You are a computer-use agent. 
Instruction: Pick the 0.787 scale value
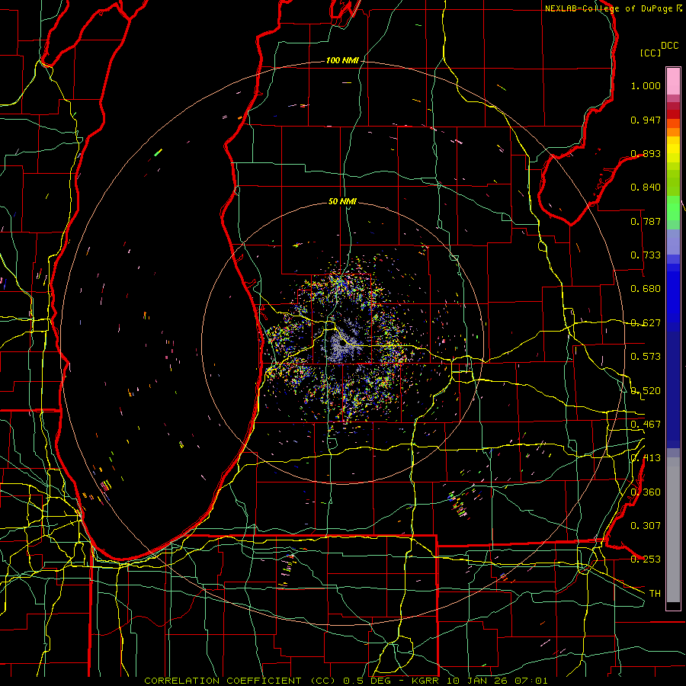coord(646,221)
